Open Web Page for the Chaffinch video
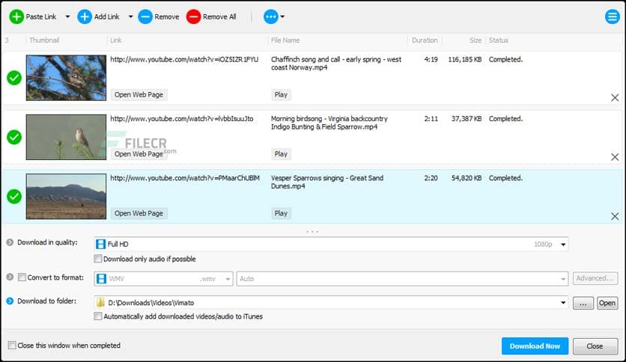Viewport: 626px width, 362px height. (x=139, y=95)
